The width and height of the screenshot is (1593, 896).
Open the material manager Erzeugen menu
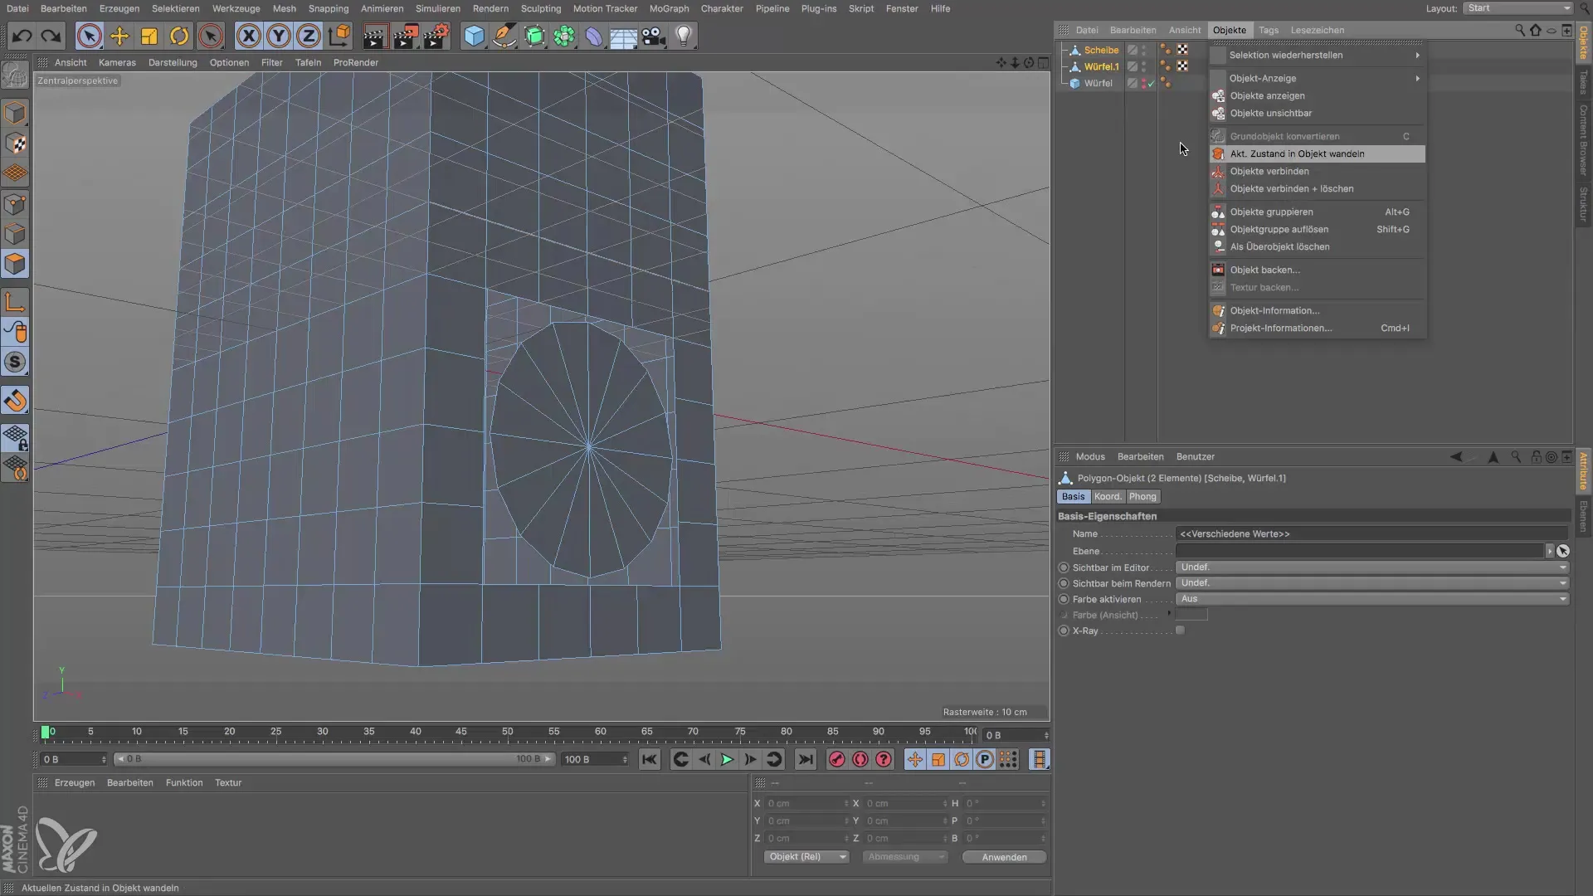pyautogui.click(x=75, y=782)
